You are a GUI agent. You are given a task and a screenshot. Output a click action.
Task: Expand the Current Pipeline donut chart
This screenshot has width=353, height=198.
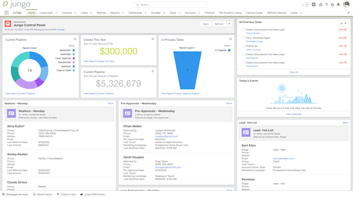[x=75, y=39]
